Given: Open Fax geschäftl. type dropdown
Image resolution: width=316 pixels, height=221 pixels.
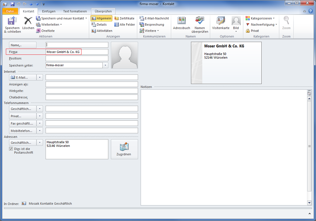Looking at the screenshot, I should point(40,123).
